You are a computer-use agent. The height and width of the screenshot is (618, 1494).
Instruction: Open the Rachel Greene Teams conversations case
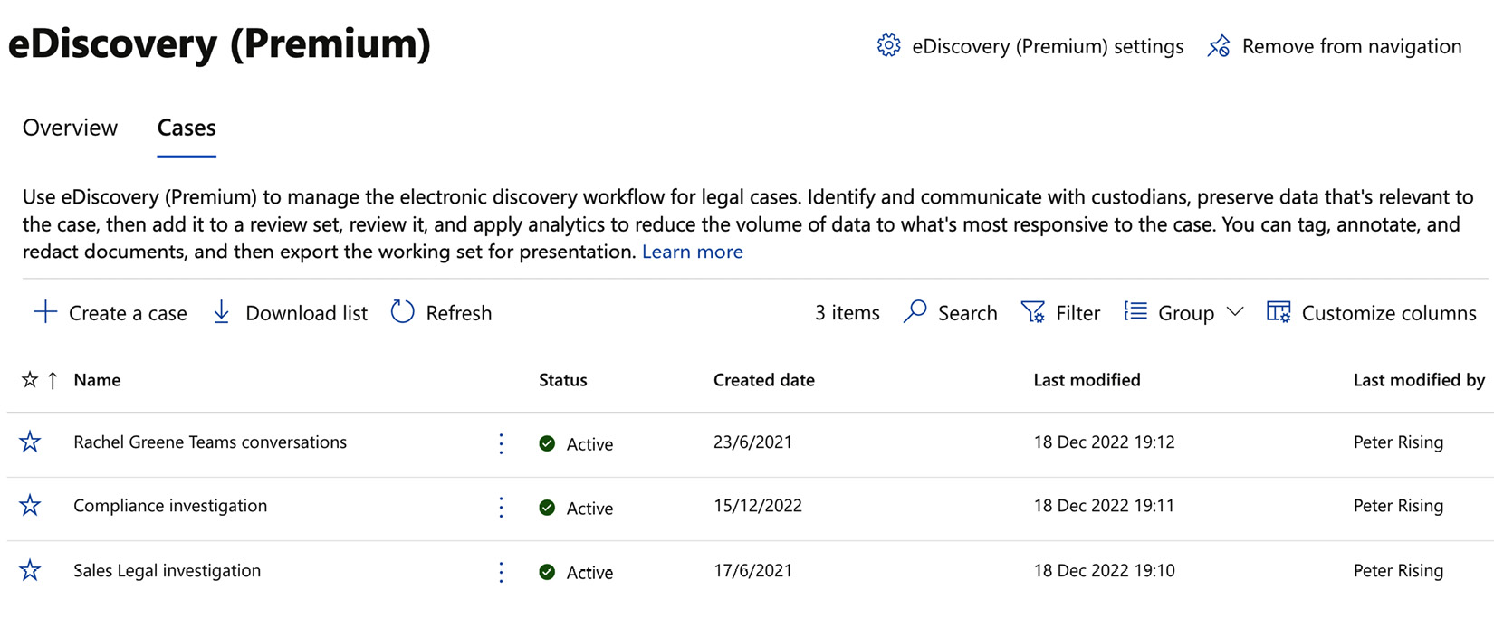[x=210, y=442]
